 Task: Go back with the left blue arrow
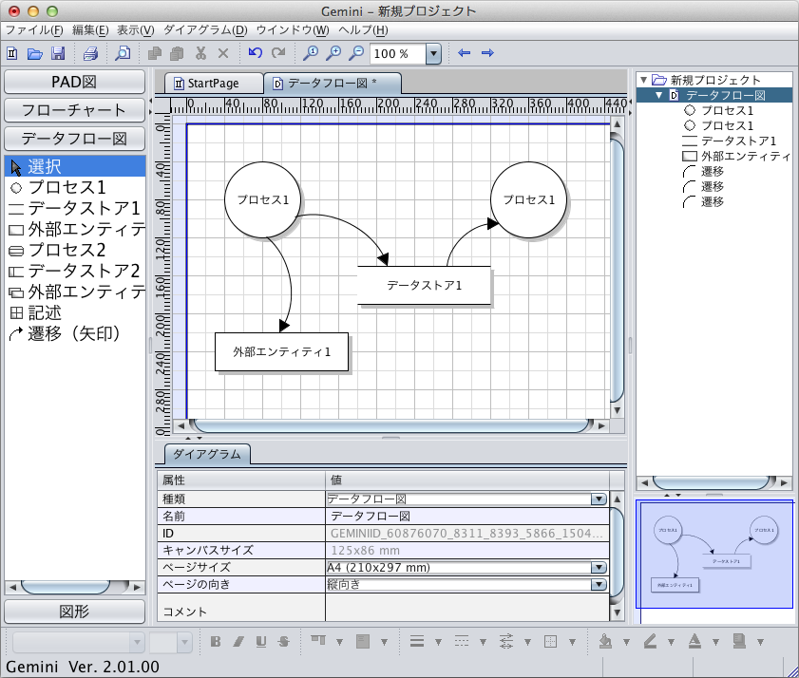[464, 52]
